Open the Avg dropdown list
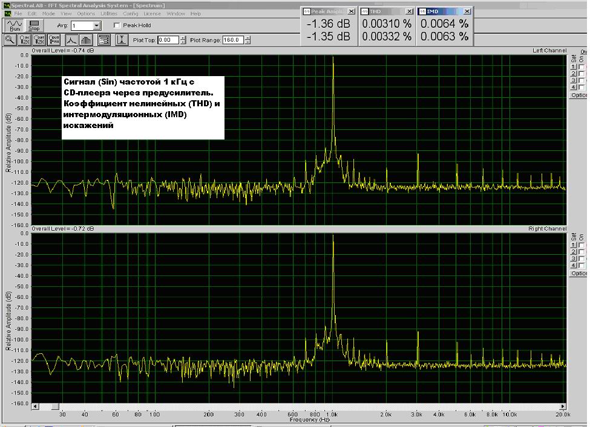 pos(97,26)
